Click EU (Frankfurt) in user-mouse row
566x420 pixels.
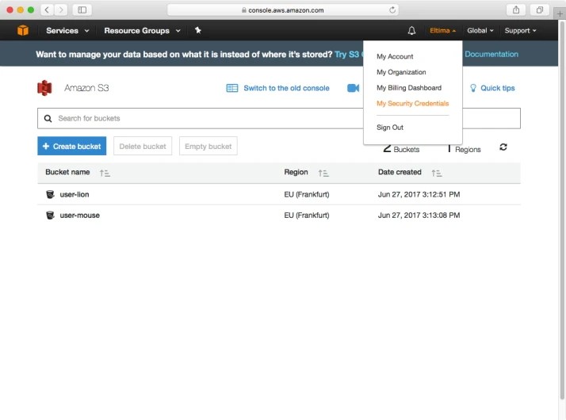[x=307, y=216]
